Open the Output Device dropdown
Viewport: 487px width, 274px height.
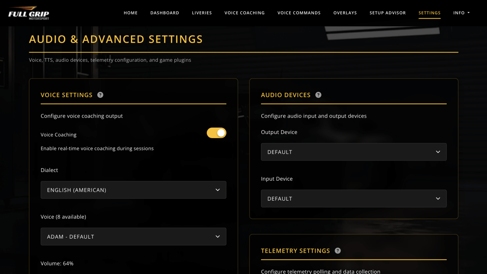(353, 152)
